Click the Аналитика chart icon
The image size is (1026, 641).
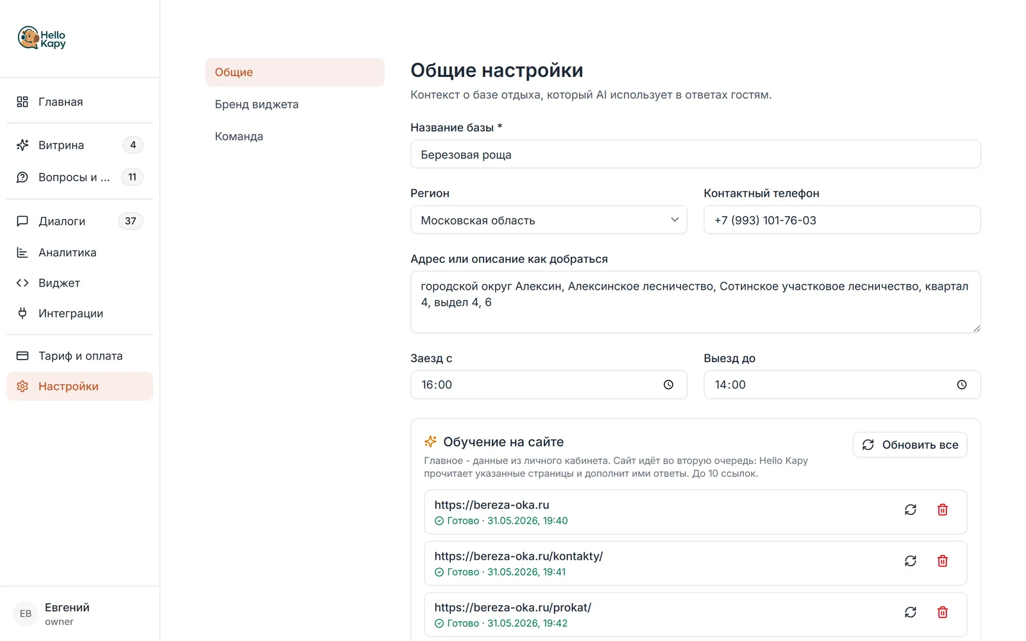[x=22, y=253]
